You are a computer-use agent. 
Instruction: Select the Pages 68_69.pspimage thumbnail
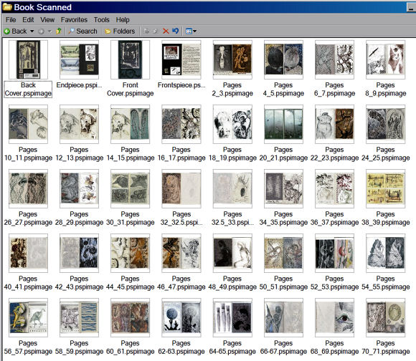[x=334, y=317]
